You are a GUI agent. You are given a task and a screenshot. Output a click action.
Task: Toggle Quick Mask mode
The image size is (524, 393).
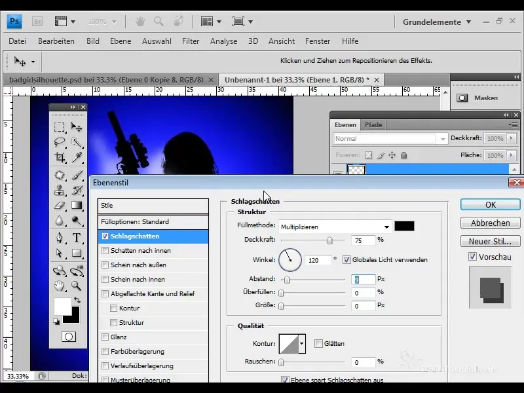coord(69,337)
